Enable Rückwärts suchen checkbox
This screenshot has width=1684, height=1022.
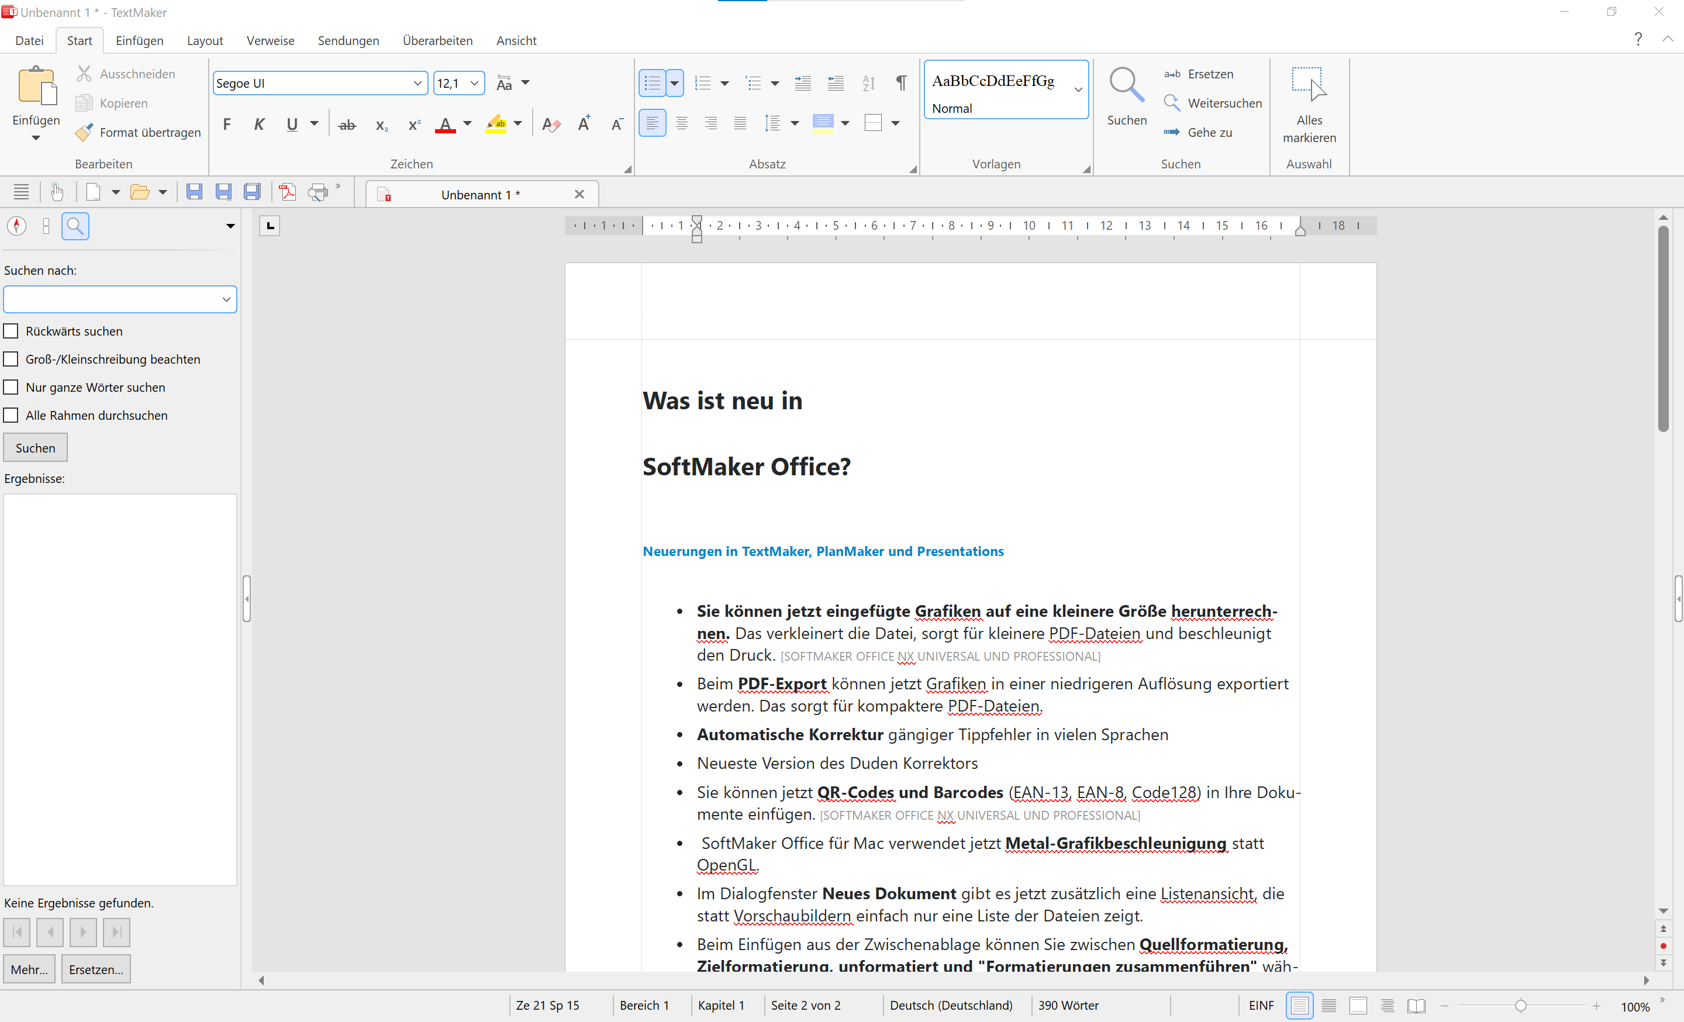11,332
